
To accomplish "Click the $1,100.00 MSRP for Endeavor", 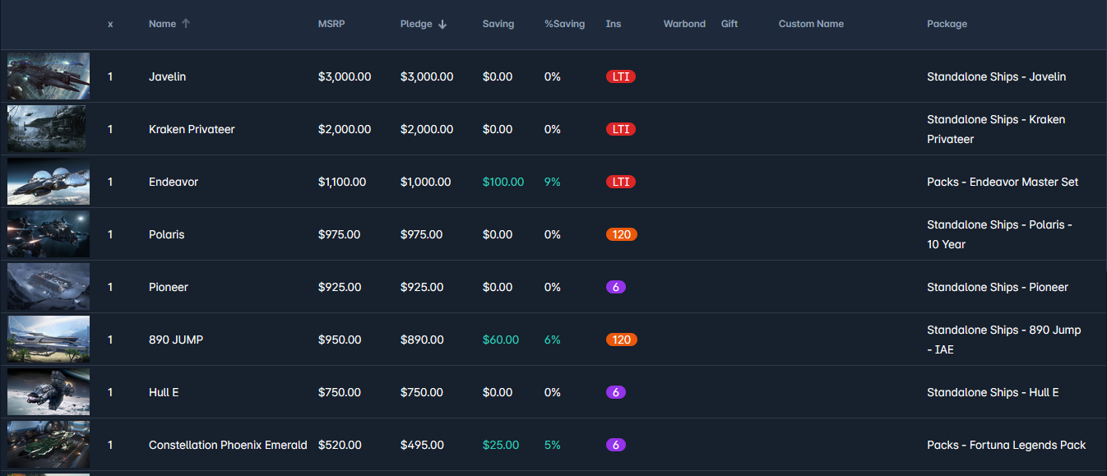I will [342, 182].
